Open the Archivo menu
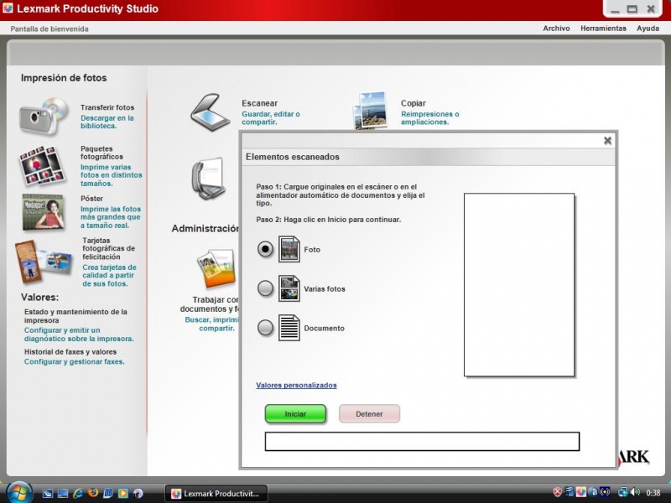Screen dimensions: 671x503 (556, 28)
